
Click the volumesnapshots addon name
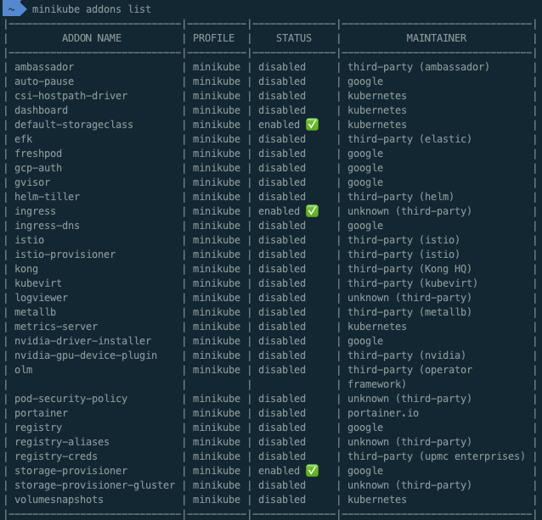click(x=59, y=500)
